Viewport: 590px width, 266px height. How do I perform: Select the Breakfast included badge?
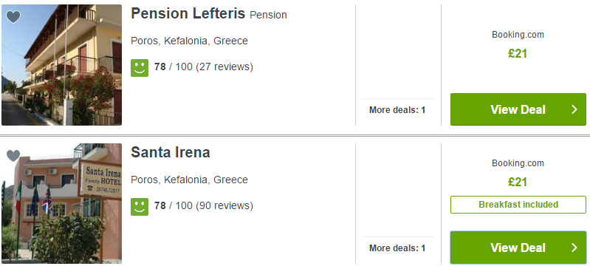pos(518,205)
